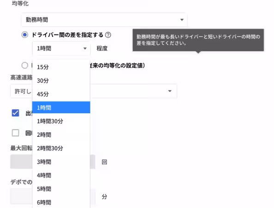This screenshot has width=274, height=208.
Task: Choose 15分 from the list
Action: 61,67
